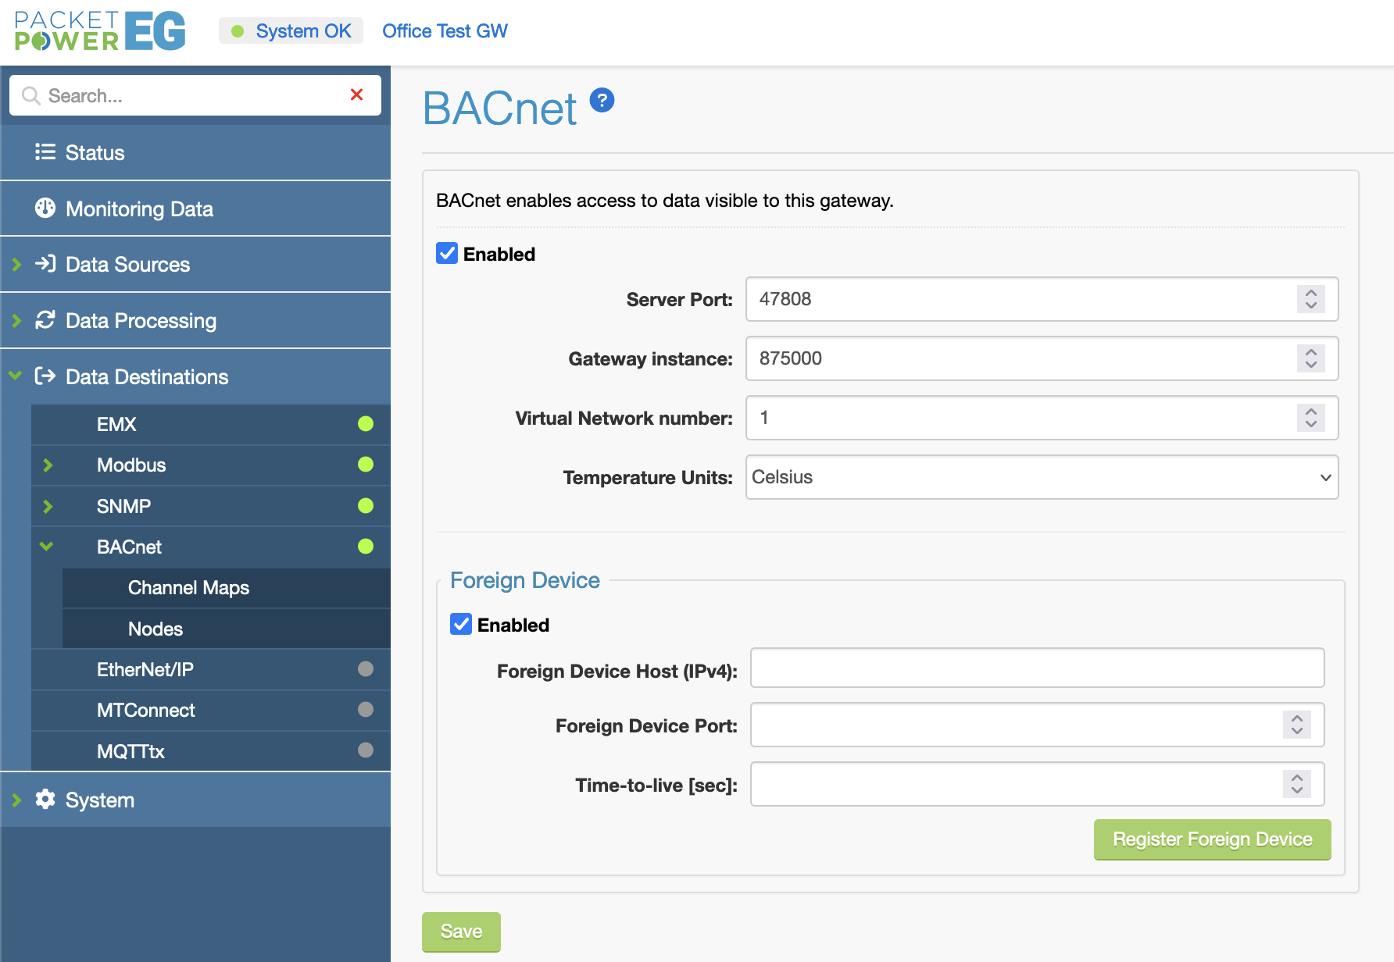Screen dimensions: 1394x962
Task: Collapse the BACnet submenu chevron
Action: point(47,547)
